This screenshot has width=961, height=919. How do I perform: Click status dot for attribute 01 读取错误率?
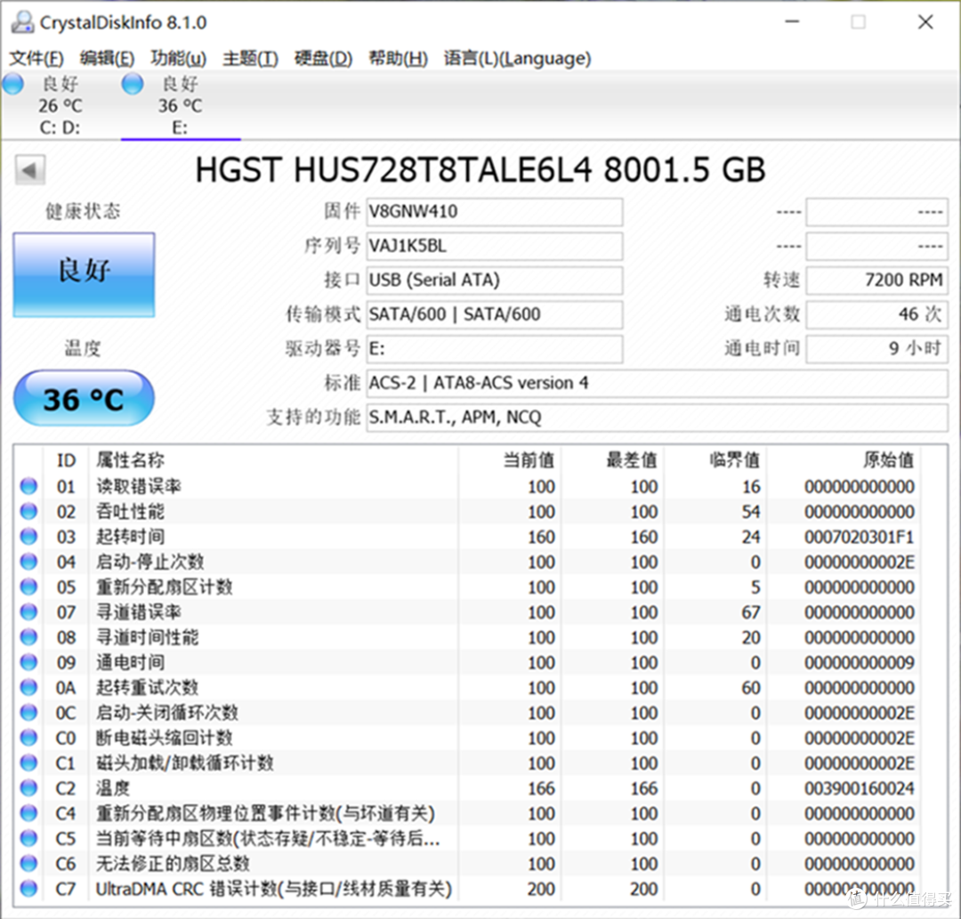click(x=28, y=486)
